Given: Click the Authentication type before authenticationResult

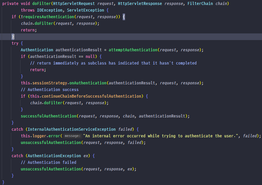Looking at the screenshot, I should (x=37, y=50).
